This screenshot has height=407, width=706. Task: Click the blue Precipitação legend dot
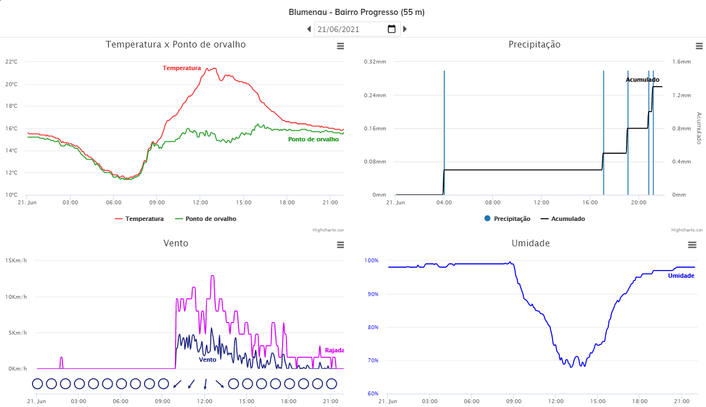click(x=487, y=219)
